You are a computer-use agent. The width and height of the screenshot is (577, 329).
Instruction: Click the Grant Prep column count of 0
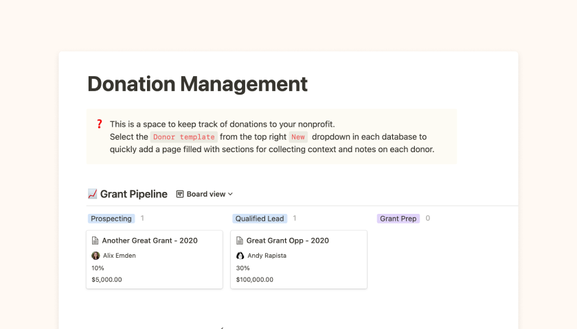point(428,219)
